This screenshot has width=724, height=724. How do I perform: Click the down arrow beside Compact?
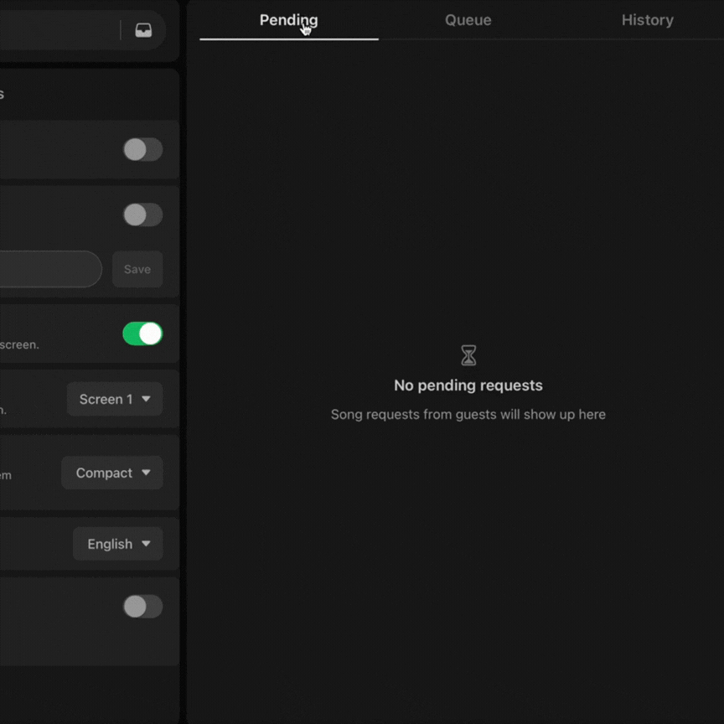point(146,473)
